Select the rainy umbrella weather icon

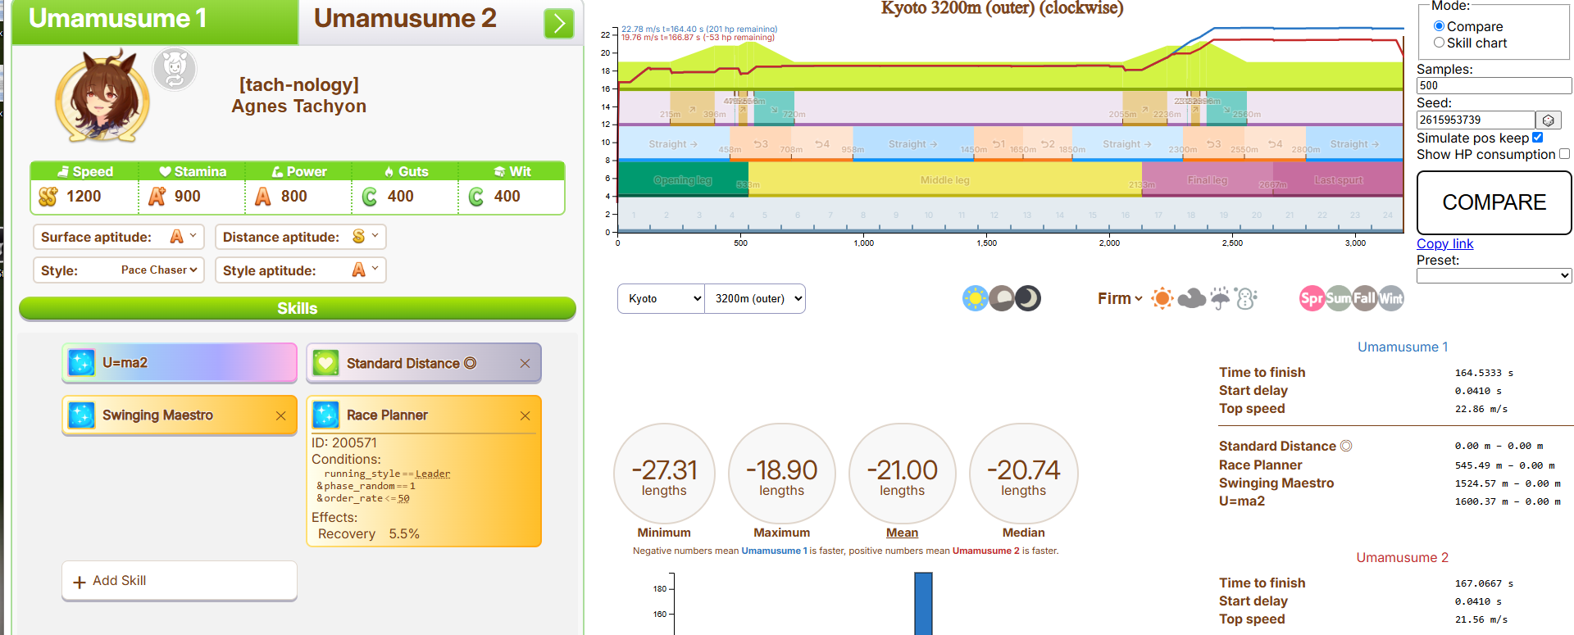(1220, 298)
